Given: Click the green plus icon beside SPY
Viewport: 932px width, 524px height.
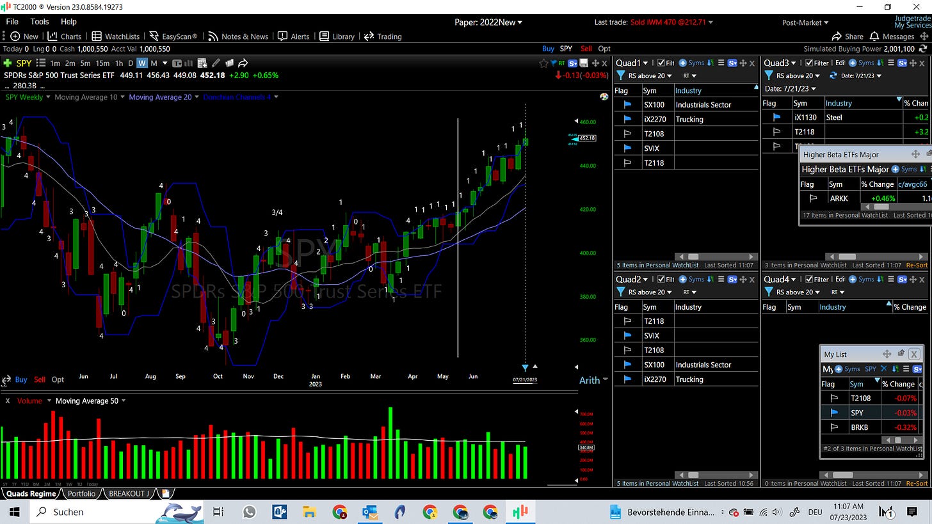Looking at the screenshot, I should point(8,63).
